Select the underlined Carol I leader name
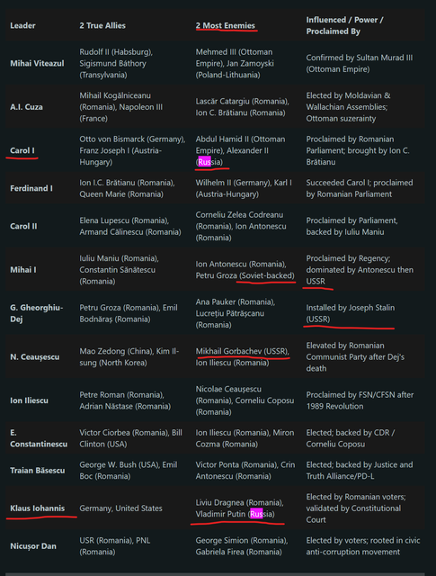Image resolution: width=436 pixels, height=576 pixels. click(22, 150)
